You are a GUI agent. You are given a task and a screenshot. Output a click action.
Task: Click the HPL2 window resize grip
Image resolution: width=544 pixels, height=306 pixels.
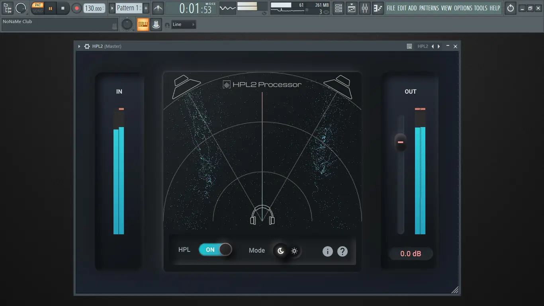[455, 290]
